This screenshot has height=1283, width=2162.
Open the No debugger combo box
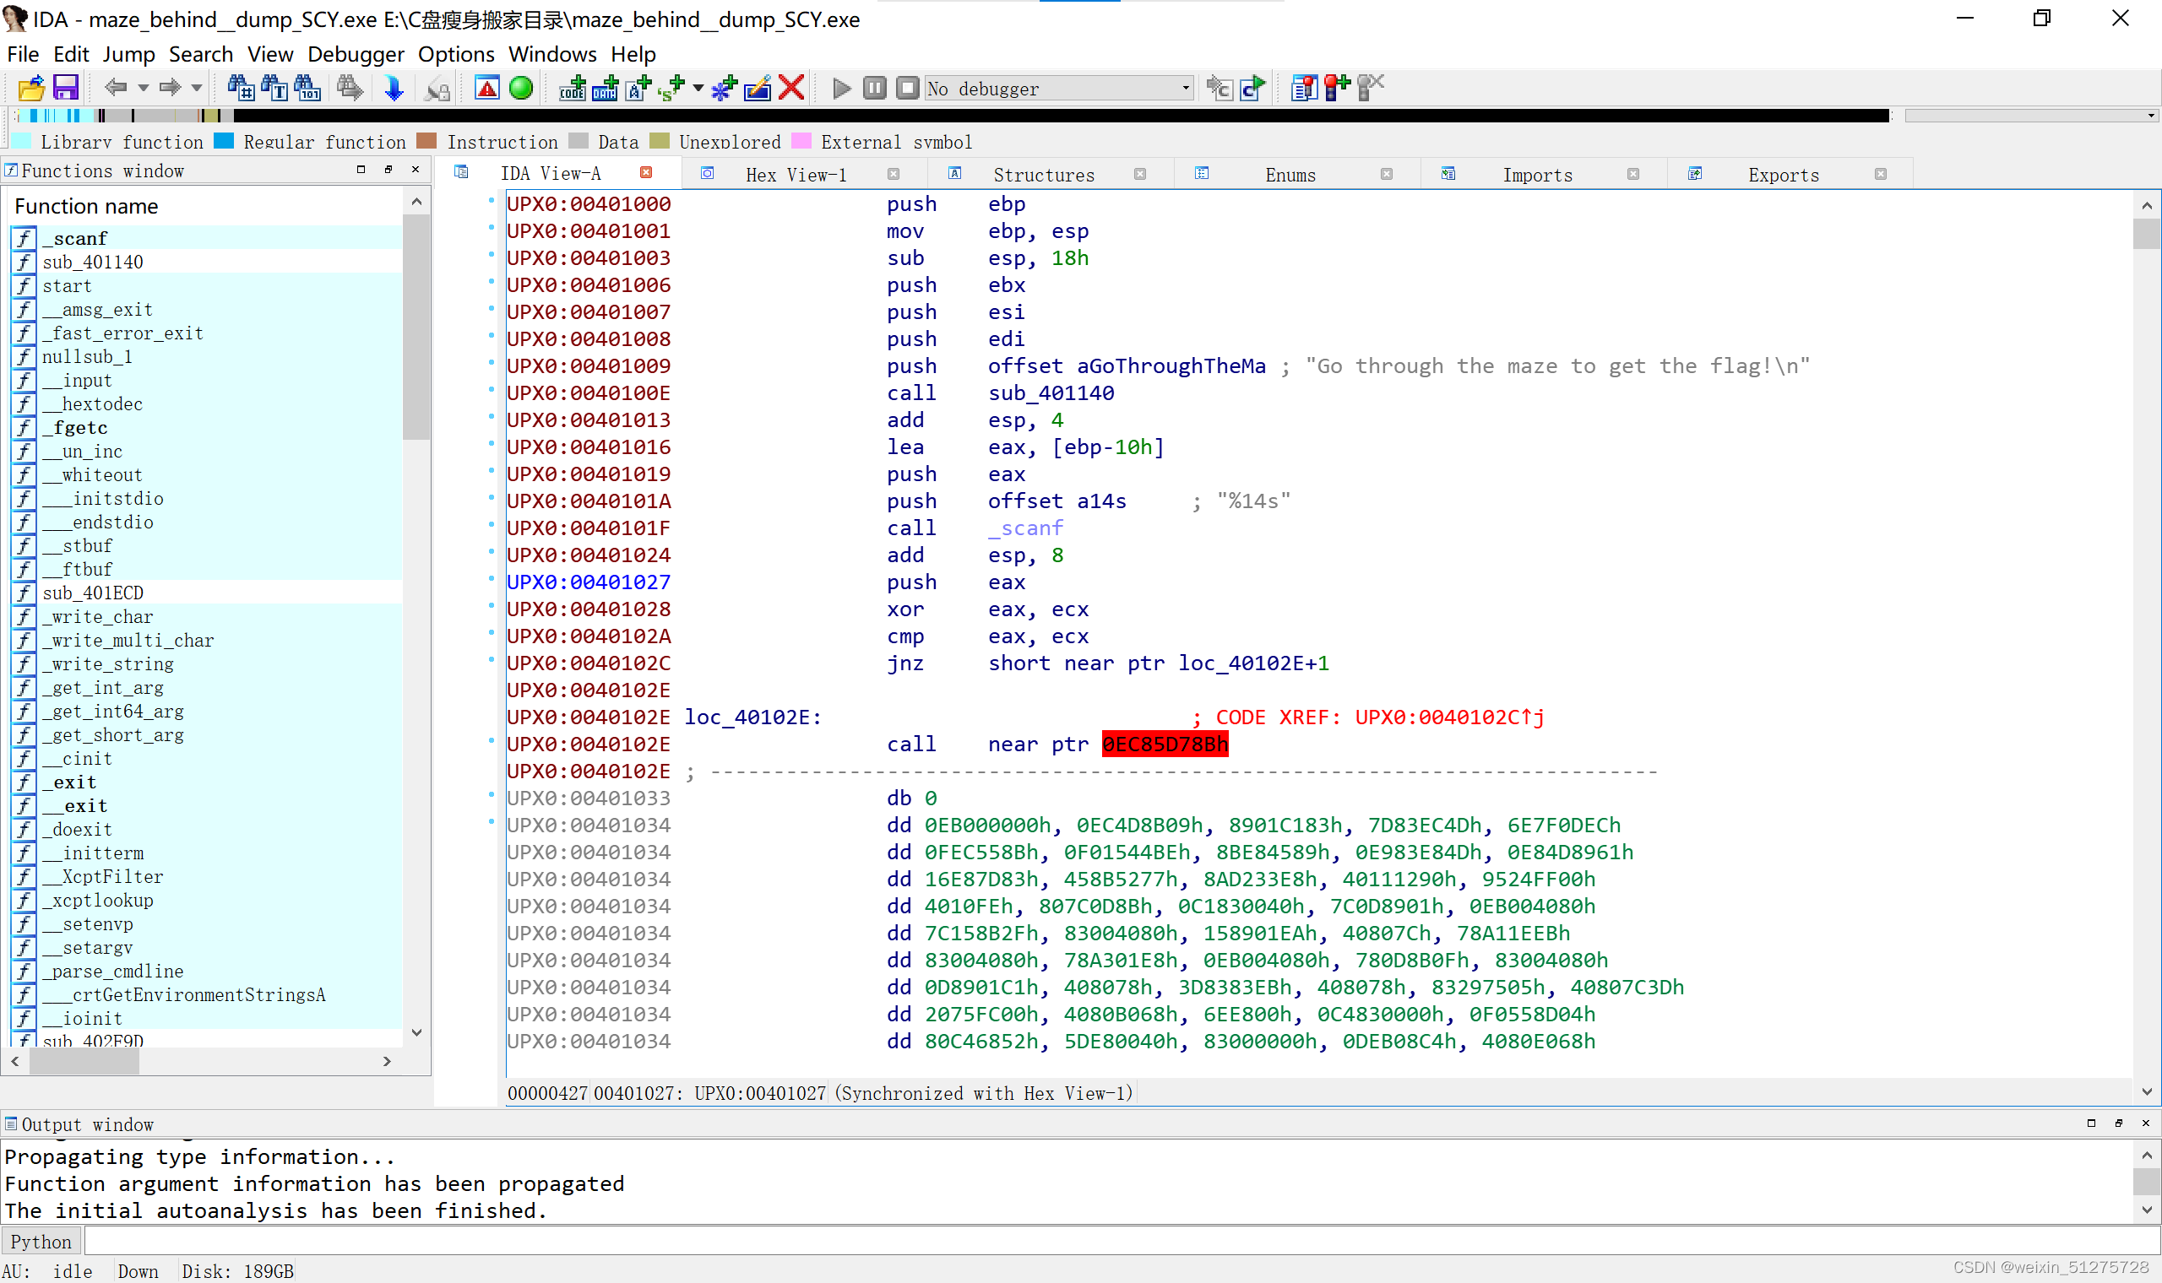1059,88
